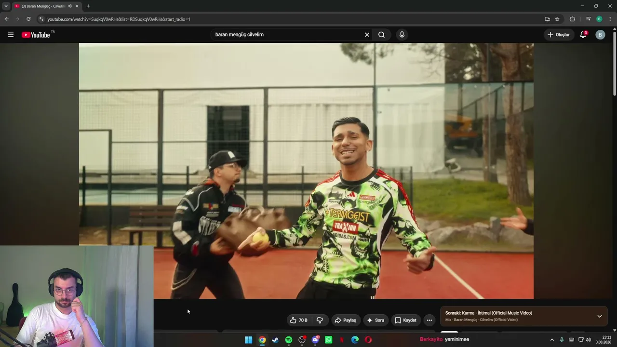
Task: Like the video with thumbs up
Action: tap(299, 320)
